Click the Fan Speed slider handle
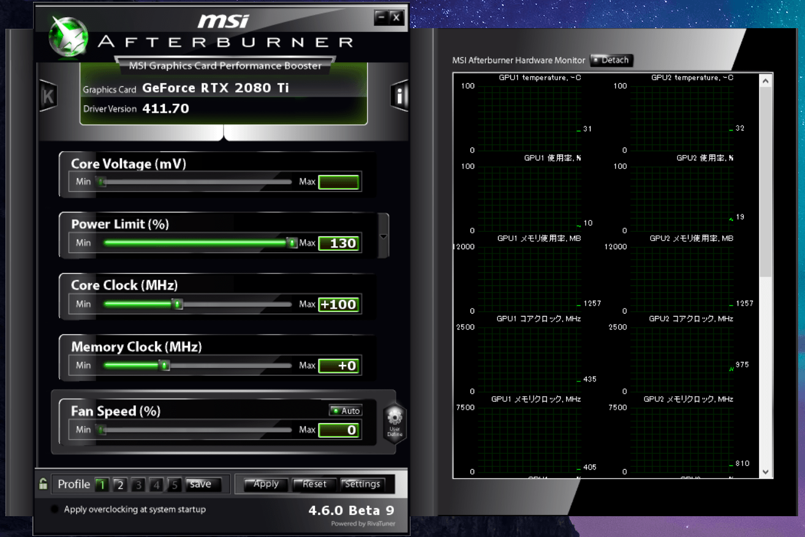The width and height of the screenshot is (805, 537). (102, 430)
